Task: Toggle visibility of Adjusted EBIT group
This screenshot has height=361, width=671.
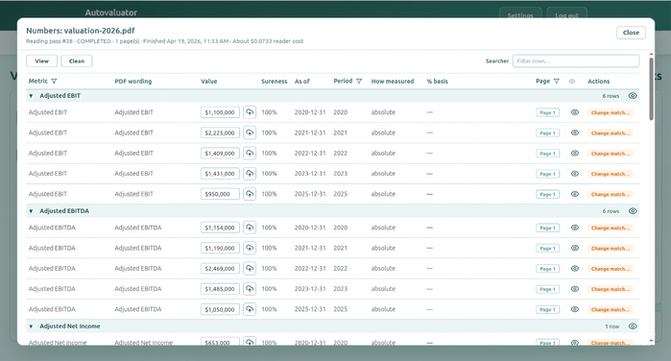Action: click(633, 95)
